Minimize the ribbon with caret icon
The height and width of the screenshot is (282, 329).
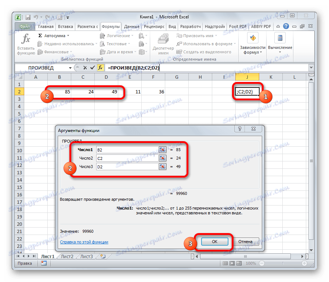(278, 26)
